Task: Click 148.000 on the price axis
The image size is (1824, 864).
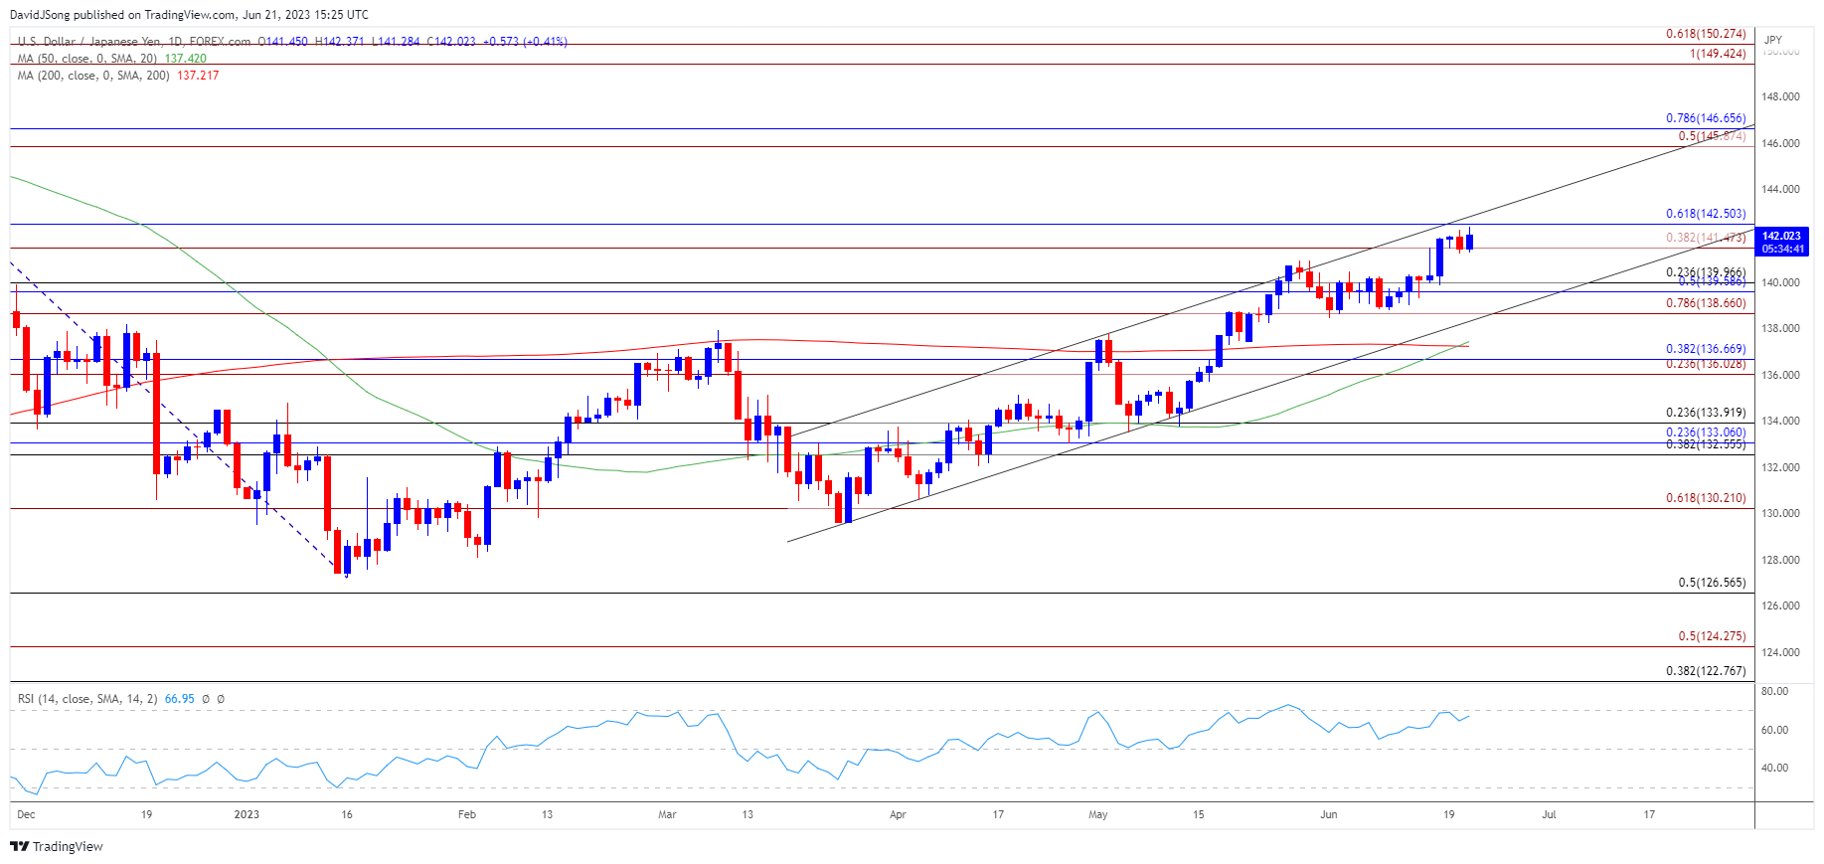Action: 1781,97
